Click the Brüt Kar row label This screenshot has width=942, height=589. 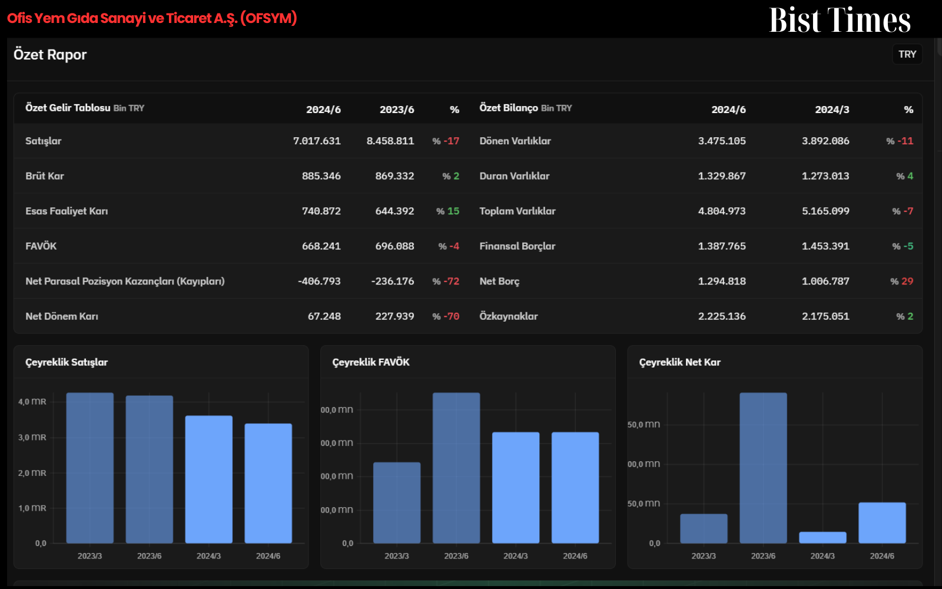(45, 176)
